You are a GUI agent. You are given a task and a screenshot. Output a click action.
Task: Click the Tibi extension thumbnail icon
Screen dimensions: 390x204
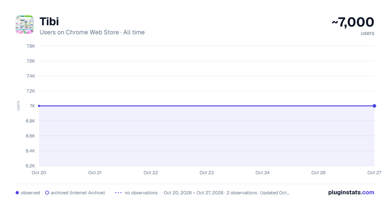[x=25, y=25]
